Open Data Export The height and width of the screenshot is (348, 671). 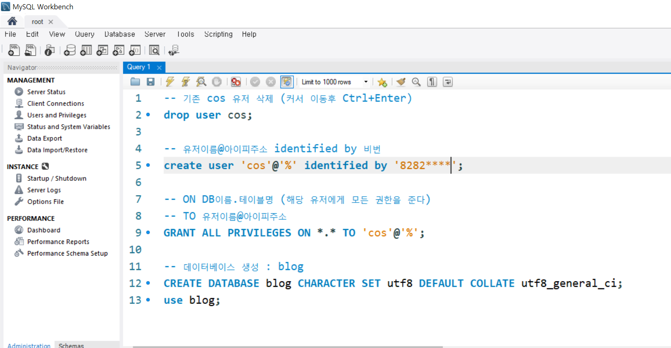tap(45, 138)
